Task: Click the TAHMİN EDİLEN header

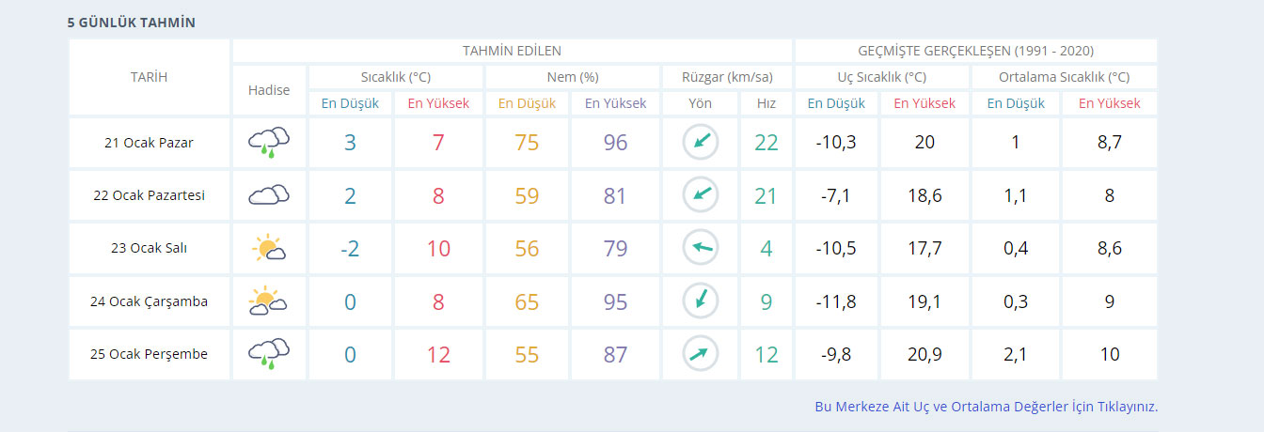Action: 512,51
